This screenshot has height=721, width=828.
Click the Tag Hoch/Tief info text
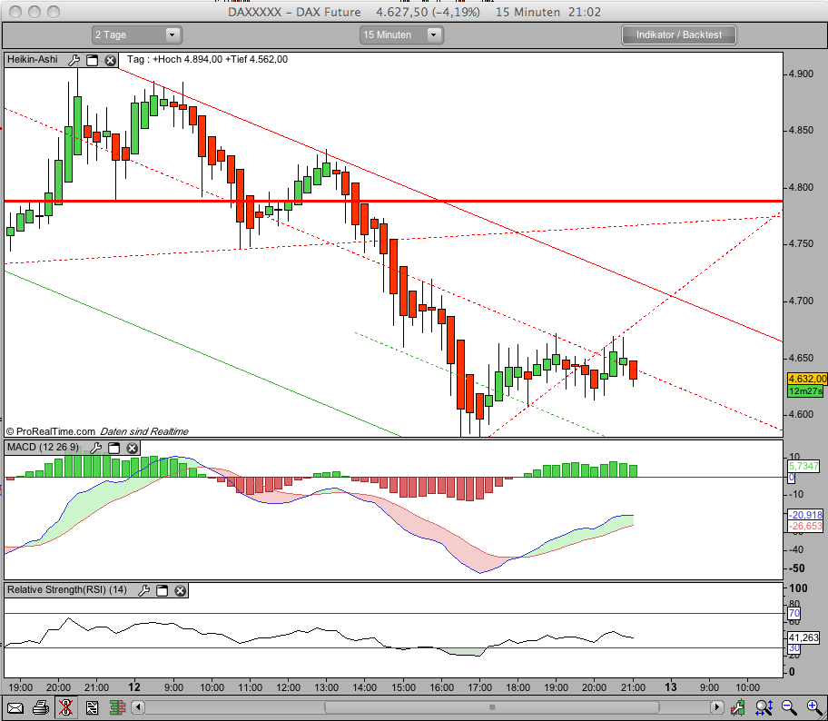click(x=208, y=59)
